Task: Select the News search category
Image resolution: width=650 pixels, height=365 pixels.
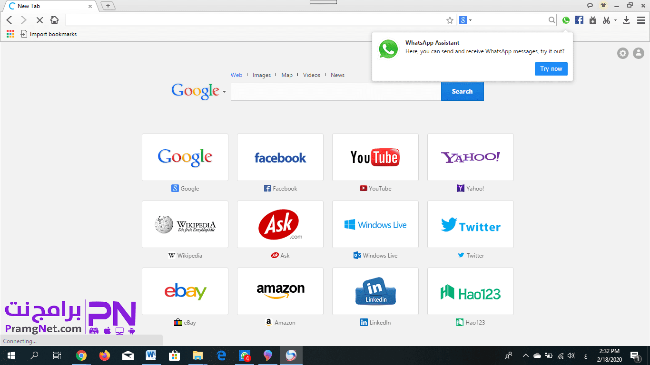Action: pos(337,75)
